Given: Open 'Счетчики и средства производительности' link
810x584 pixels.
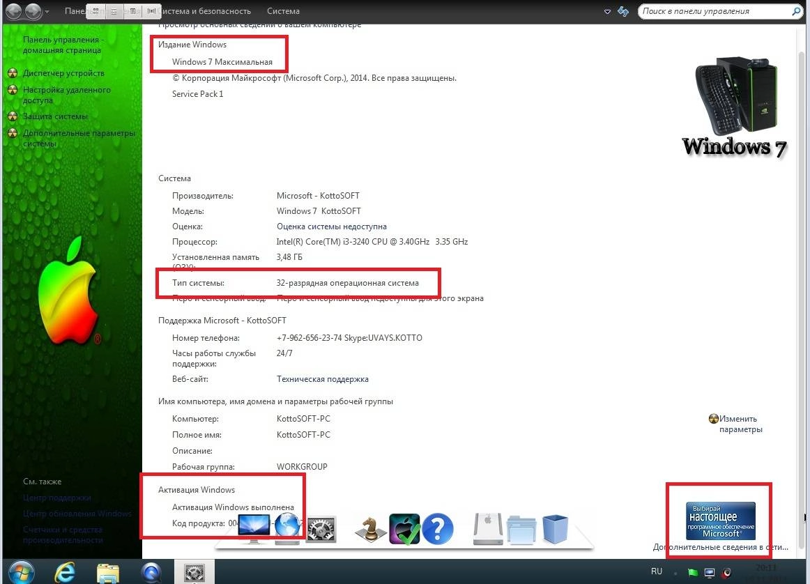Looking at the screenshot, I should pyautogui.click(x=63, y=535).
